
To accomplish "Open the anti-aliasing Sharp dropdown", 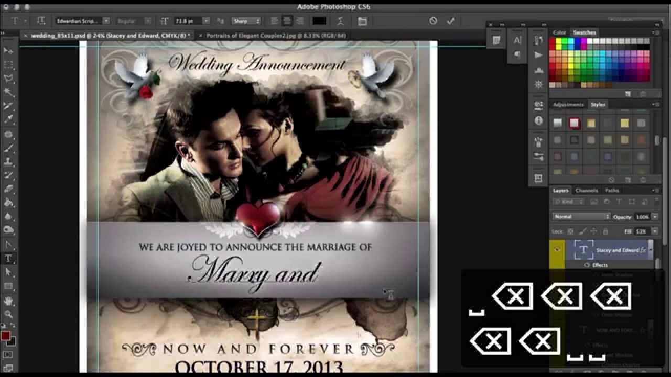I will pos(246,21).
